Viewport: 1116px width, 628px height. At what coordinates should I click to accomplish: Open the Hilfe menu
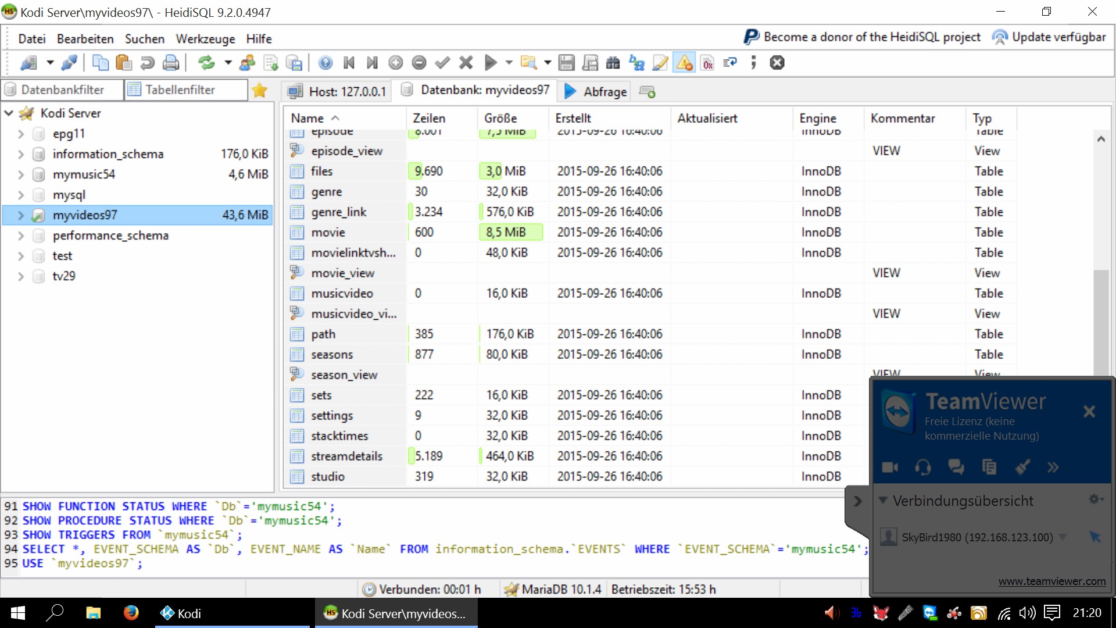pyautogui.click(x=259, y=38)
